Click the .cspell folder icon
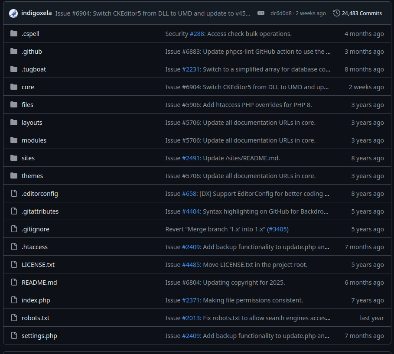This screenshot has height=354, width=394. coord(14,34)
